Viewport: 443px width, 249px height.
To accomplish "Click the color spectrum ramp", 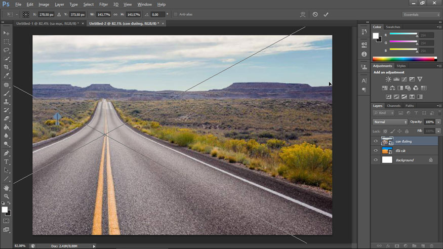I will [403, 59].
